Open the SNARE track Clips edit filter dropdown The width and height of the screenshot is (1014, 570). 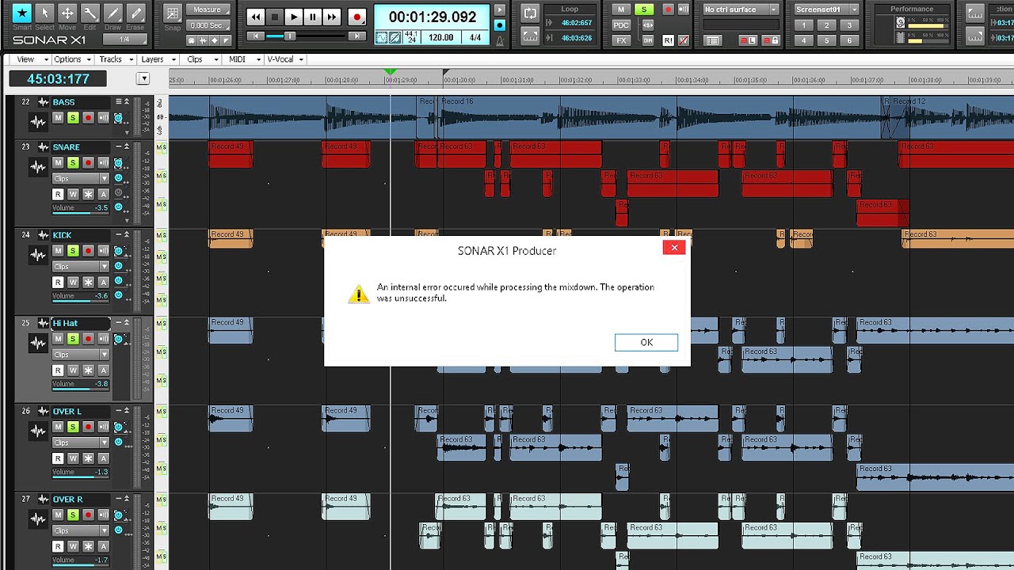(81, 179)
